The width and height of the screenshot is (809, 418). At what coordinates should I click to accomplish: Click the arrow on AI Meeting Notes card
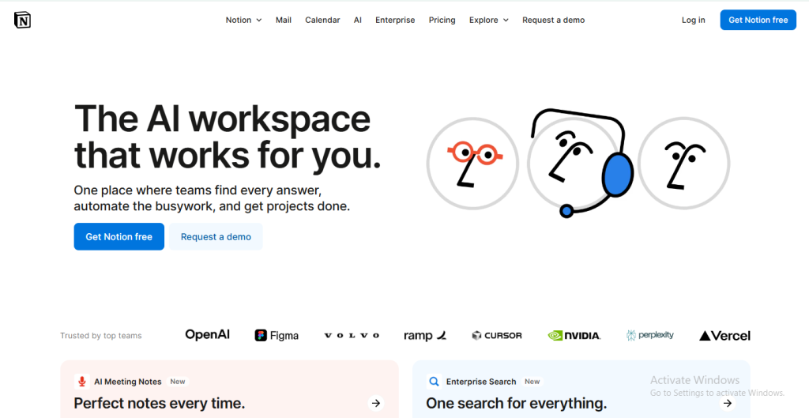point(376,403)
